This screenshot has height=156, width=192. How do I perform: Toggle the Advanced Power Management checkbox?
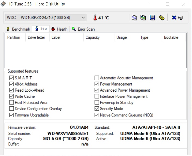(x=97, y=90)
